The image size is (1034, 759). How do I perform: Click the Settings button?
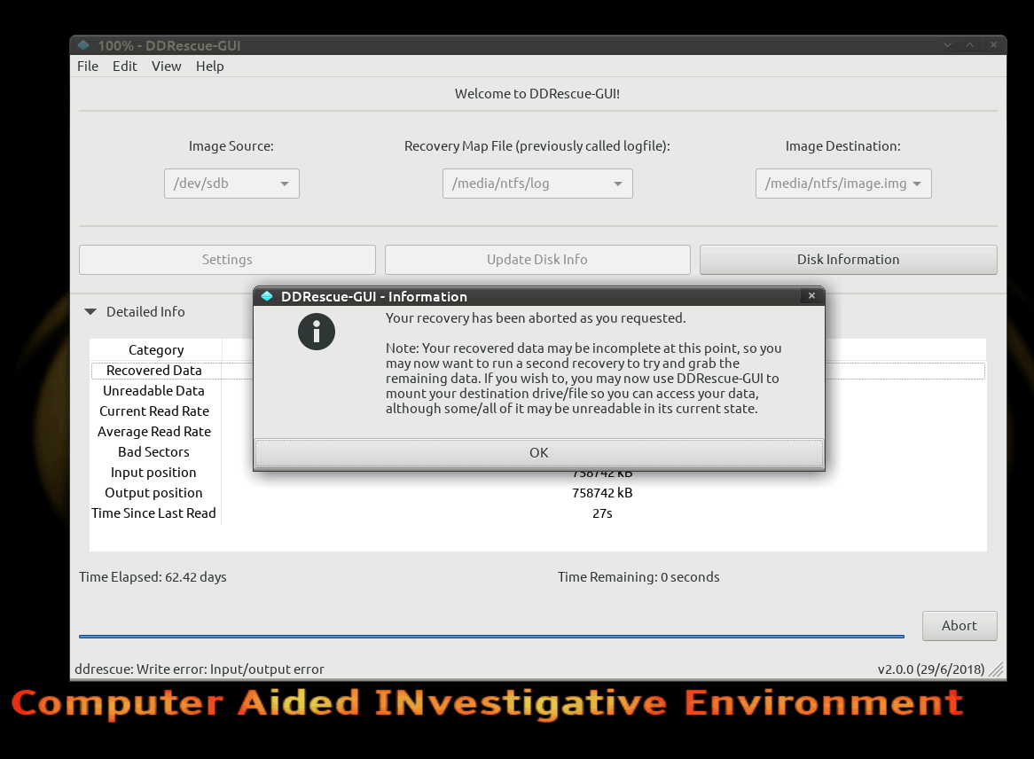tap(228, 260)
